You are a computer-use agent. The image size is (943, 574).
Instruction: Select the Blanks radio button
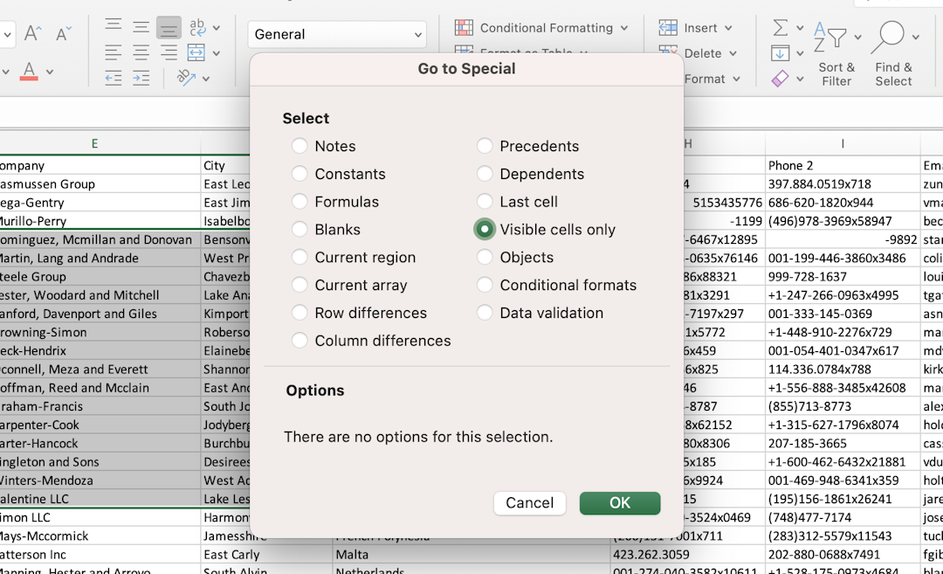pyautogui.click(x=299, y=229)
